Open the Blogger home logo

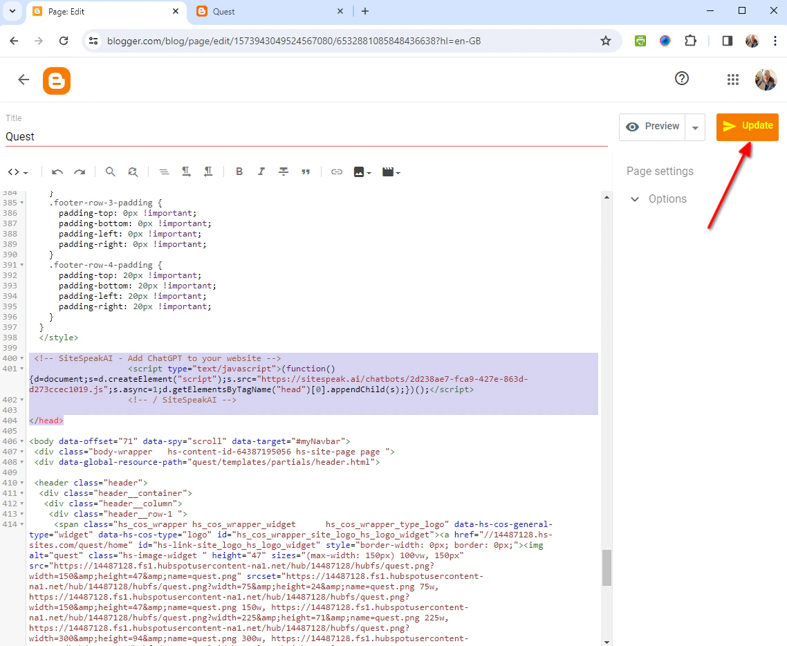(x=56, y=80)
